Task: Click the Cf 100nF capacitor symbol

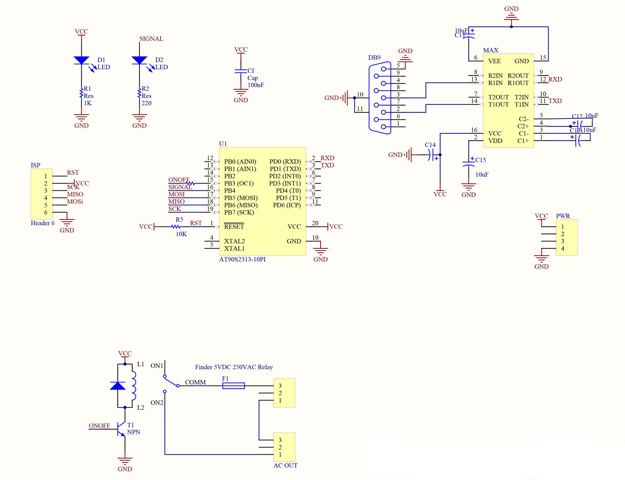Action: (x=241, y=71)
